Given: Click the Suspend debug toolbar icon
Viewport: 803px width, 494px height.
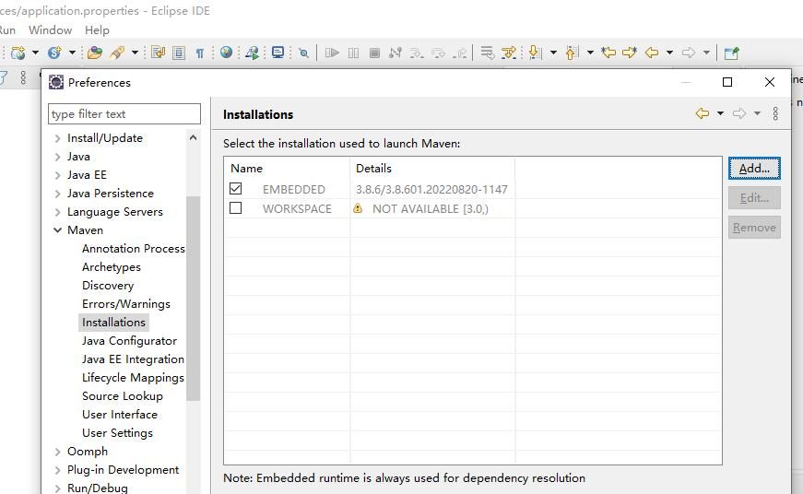Looking at the screenshot, I should [353, 53].
